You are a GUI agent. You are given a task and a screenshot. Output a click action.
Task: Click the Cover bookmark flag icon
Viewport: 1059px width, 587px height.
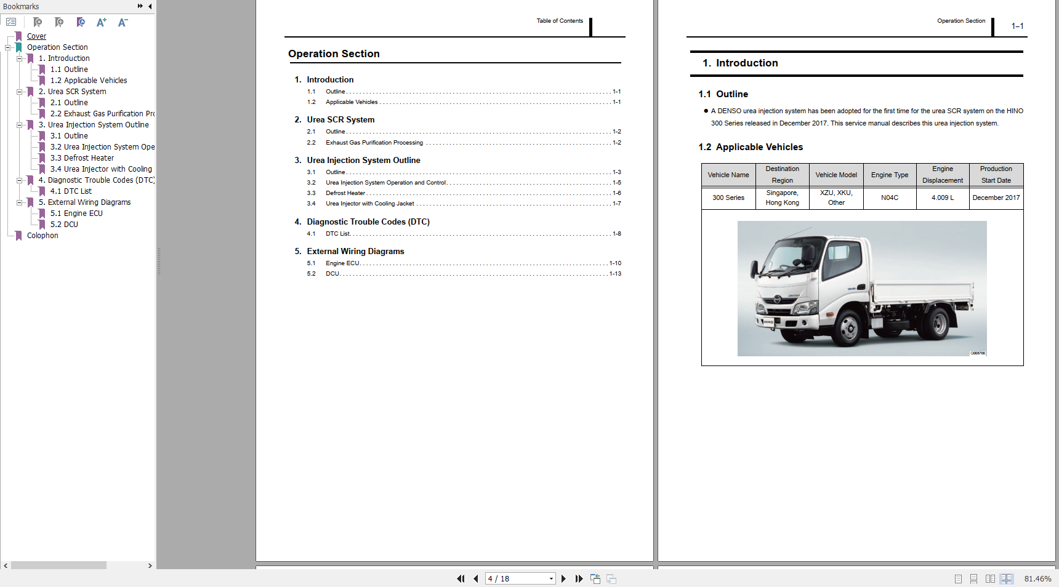pos(18,36)
